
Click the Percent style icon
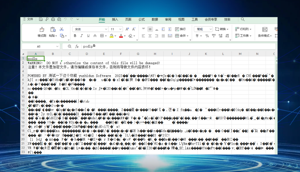pyautogui.click(x=207, y=36)
